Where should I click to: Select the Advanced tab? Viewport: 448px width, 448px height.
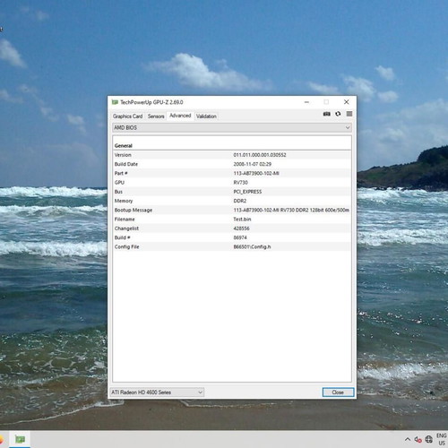click(180, 116)
